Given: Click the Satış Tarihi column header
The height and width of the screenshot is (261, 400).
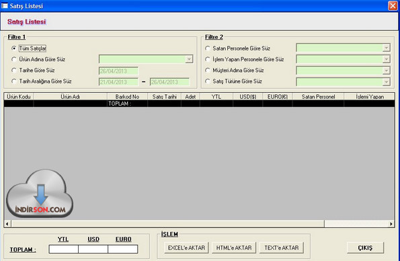Looking at the screenshot, I should click(x=164, y=97).
